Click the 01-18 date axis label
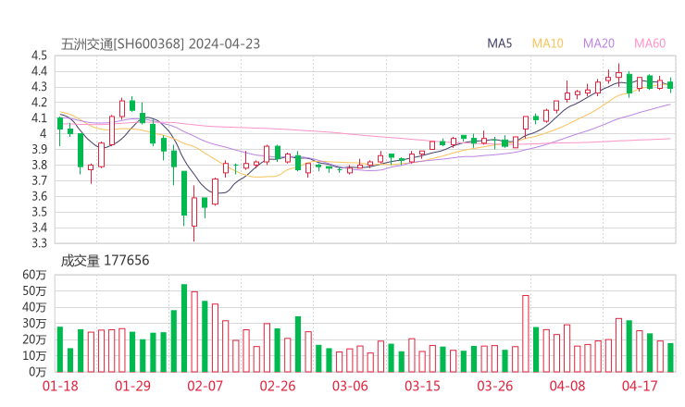Image resolution: width=685 pixels, height=407 pixels. pyautogui.click(x=60, y=386)
